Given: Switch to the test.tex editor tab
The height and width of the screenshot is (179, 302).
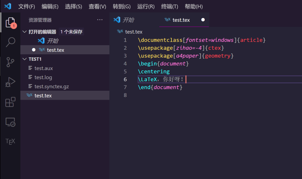Looking at the screenshot, I should pyautogui.click(x=184, y=20).
